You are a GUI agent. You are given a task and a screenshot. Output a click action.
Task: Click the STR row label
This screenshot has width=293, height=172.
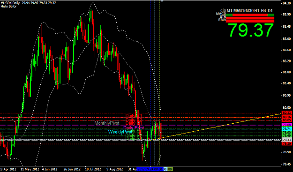[x=223, y=17]
